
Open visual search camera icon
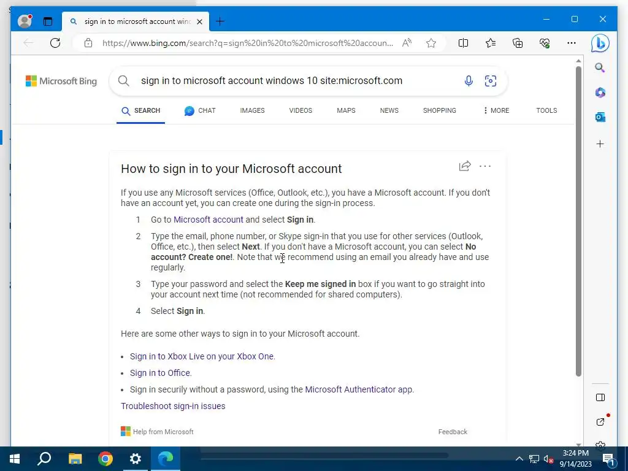pos(490,81)
